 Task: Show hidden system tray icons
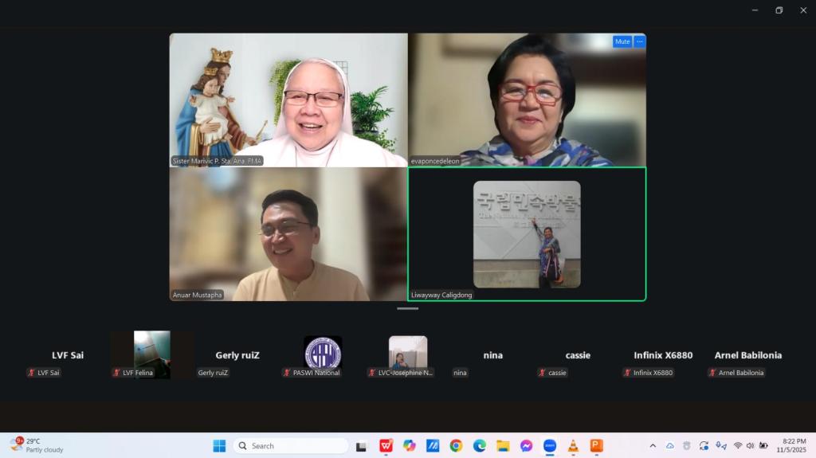[x=653, y=446]
